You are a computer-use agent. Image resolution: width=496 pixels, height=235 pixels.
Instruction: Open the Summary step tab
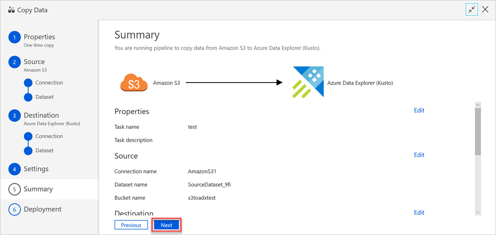(49, 189)
